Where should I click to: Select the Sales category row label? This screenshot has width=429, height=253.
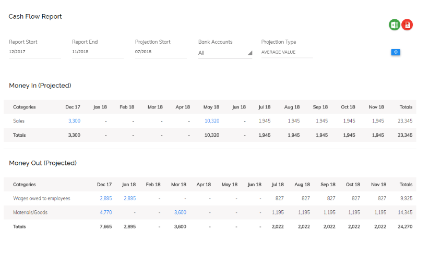point(19,121)
